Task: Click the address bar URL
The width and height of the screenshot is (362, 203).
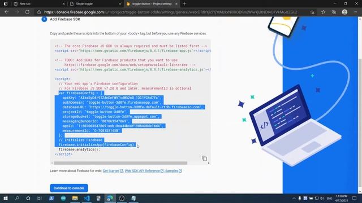Action: click(x=170, y=12)
